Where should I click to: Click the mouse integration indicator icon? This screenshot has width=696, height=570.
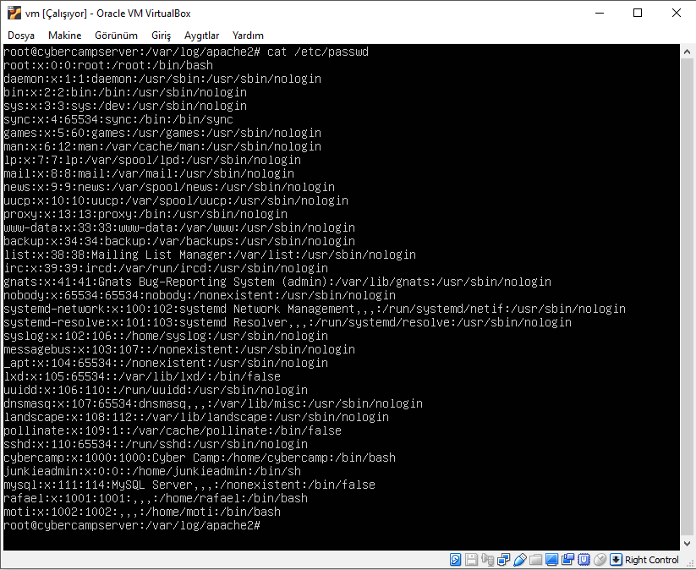tap(600, 559)
